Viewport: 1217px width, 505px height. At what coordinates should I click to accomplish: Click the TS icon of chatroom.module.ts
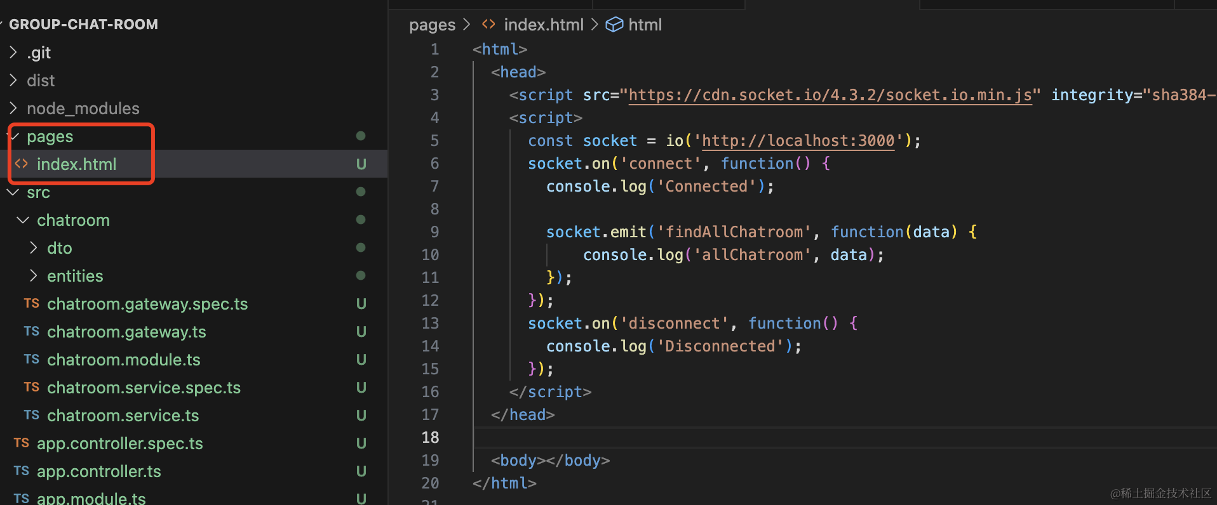coord(32,360)
